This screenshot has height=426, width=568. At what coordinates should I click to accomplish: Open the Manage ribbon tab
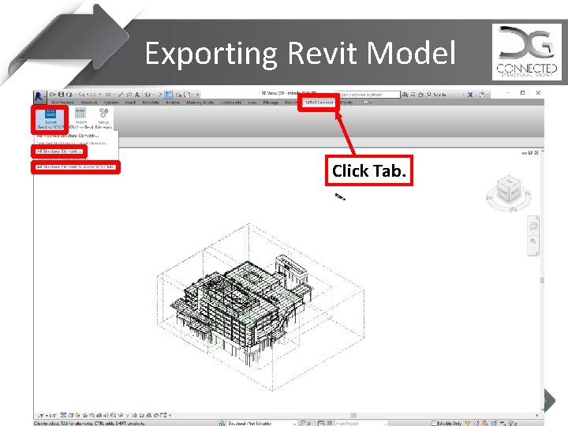click(x=271, y=103)
